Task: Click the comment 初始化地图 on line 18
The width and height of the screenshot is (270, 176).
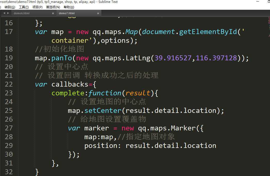Action: (x=63, y=49)
